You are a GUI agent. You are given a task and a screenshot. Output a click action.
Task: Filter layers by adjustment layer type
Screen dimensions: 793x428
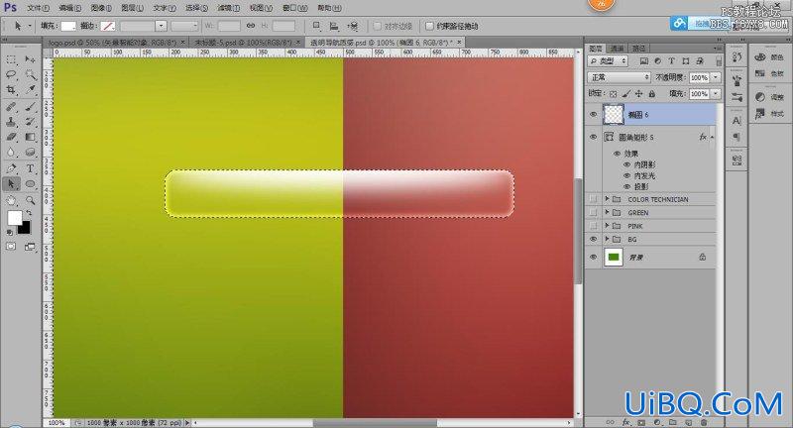click(657, 60)
